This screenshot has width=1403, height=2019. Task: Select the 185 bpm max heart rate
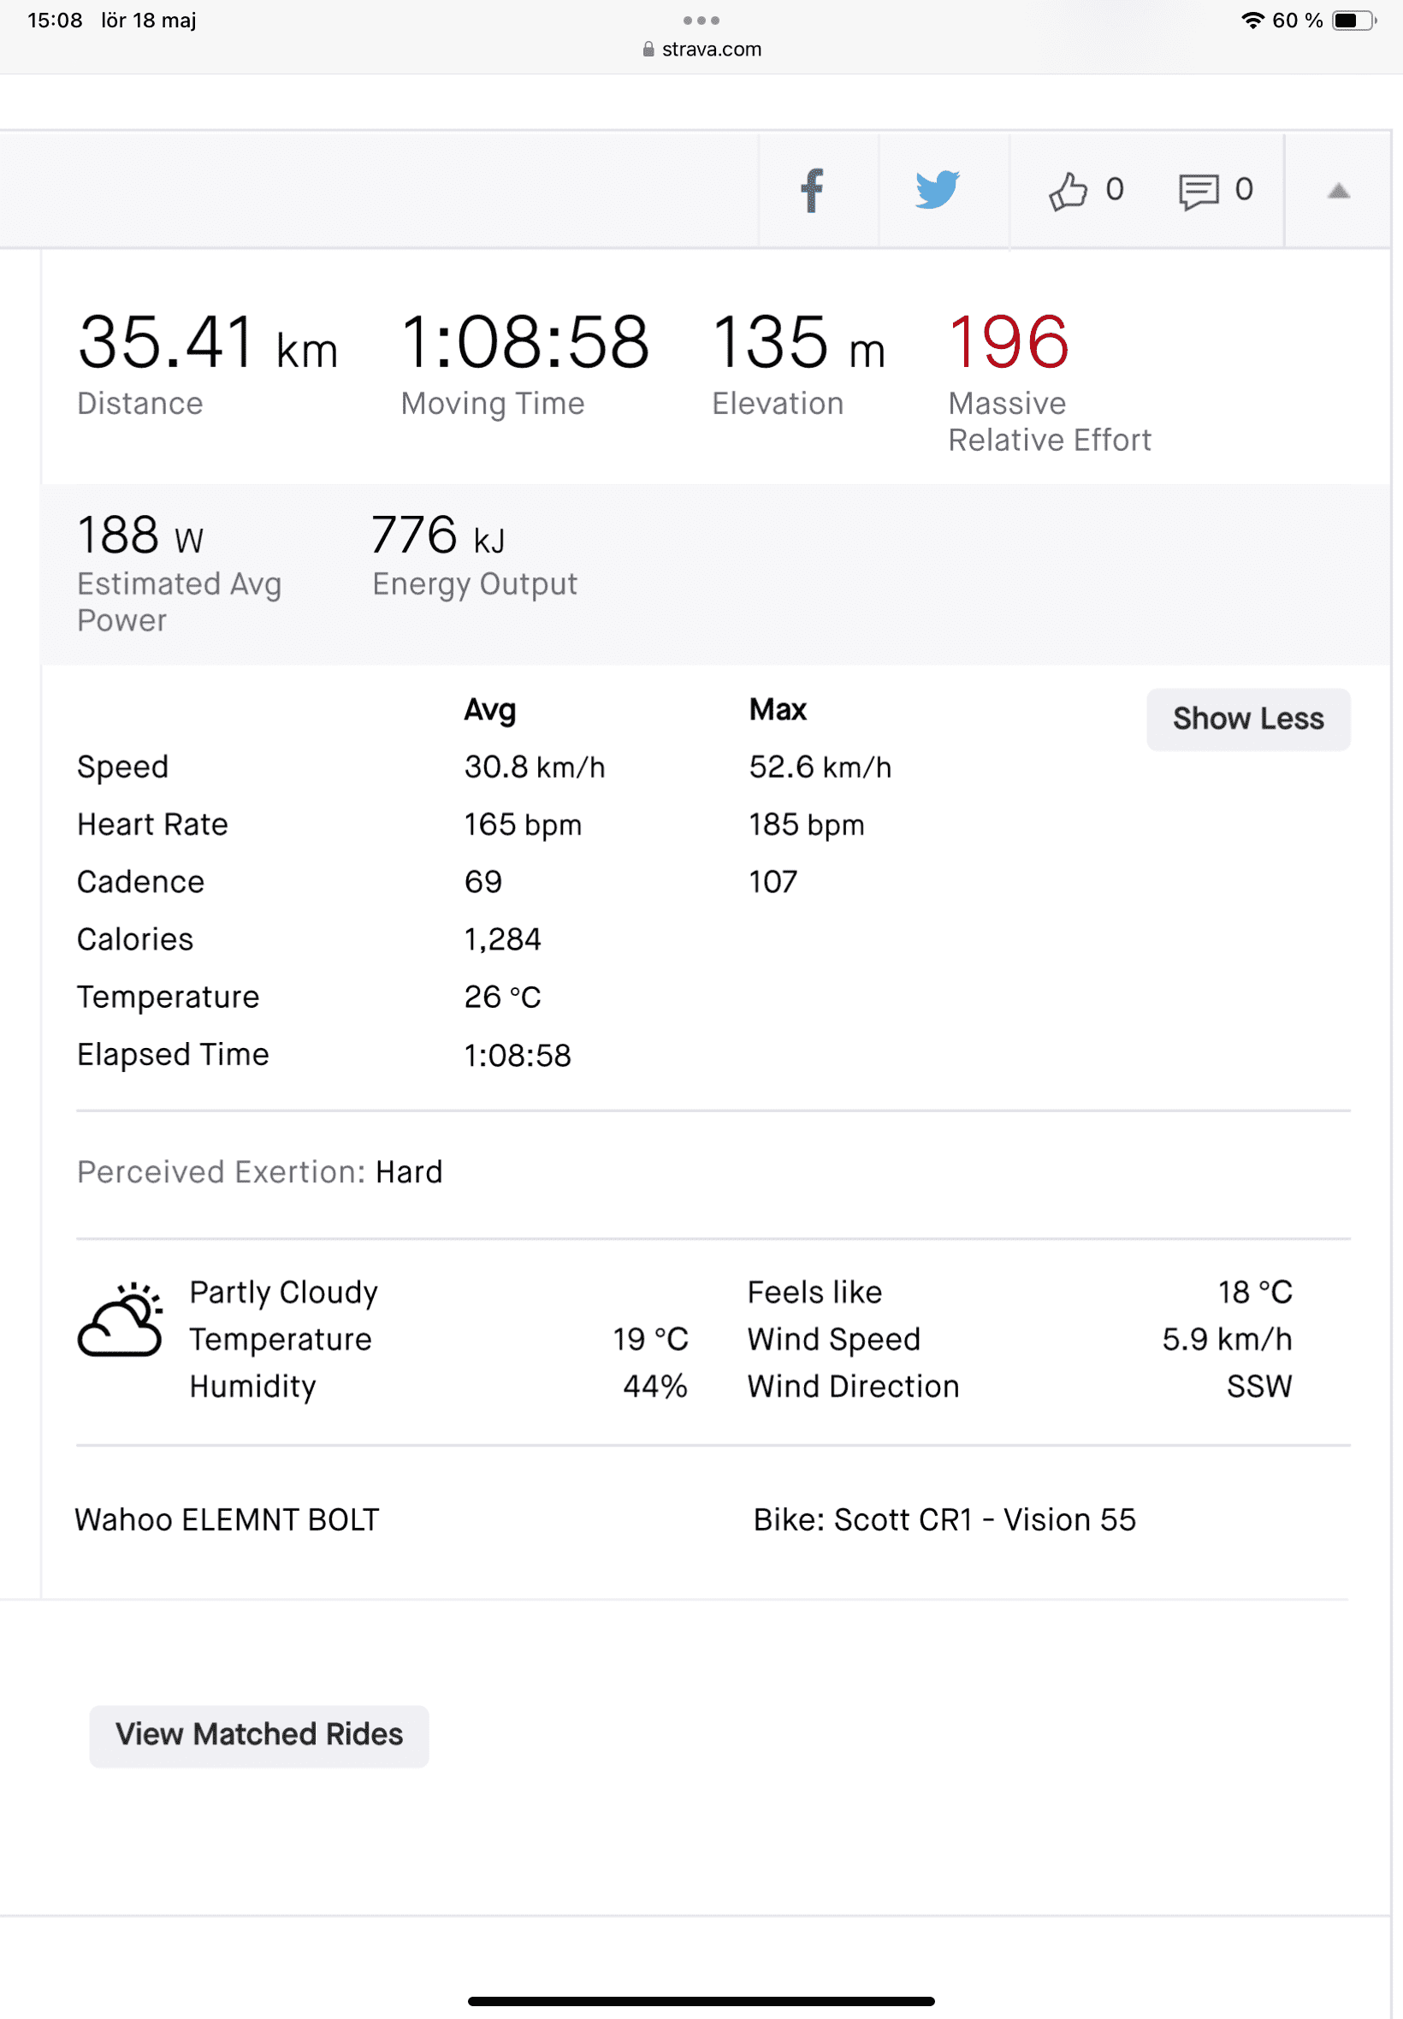[807, 826]
